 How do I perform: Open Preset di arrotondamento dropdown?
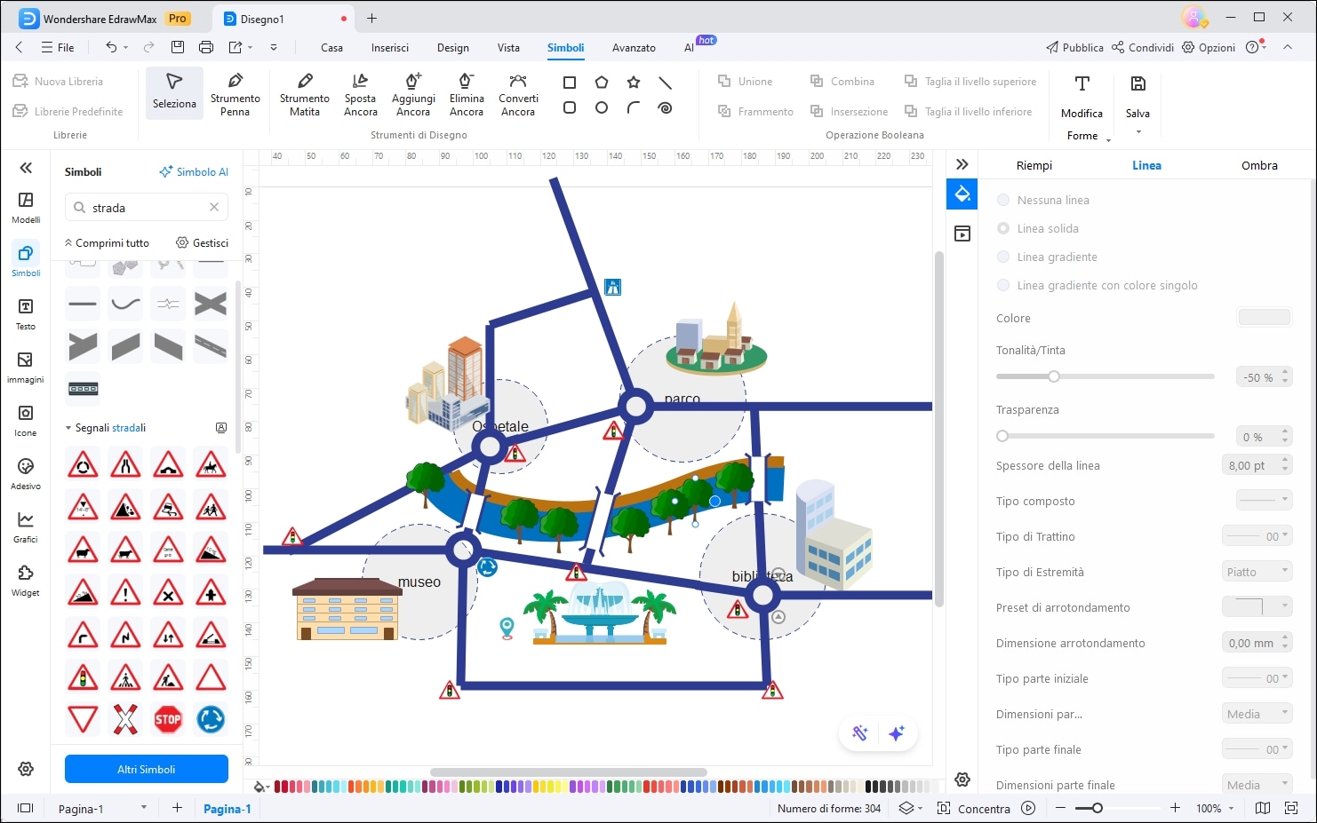pyautogui.click(x=1257, y=606)
